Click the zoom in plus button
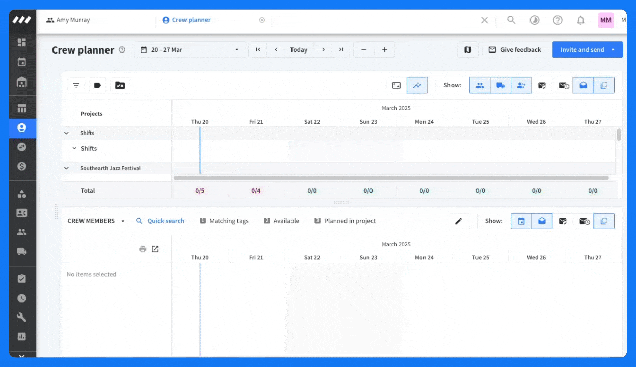This screenshot has height=367, width=636. point(384,50)
